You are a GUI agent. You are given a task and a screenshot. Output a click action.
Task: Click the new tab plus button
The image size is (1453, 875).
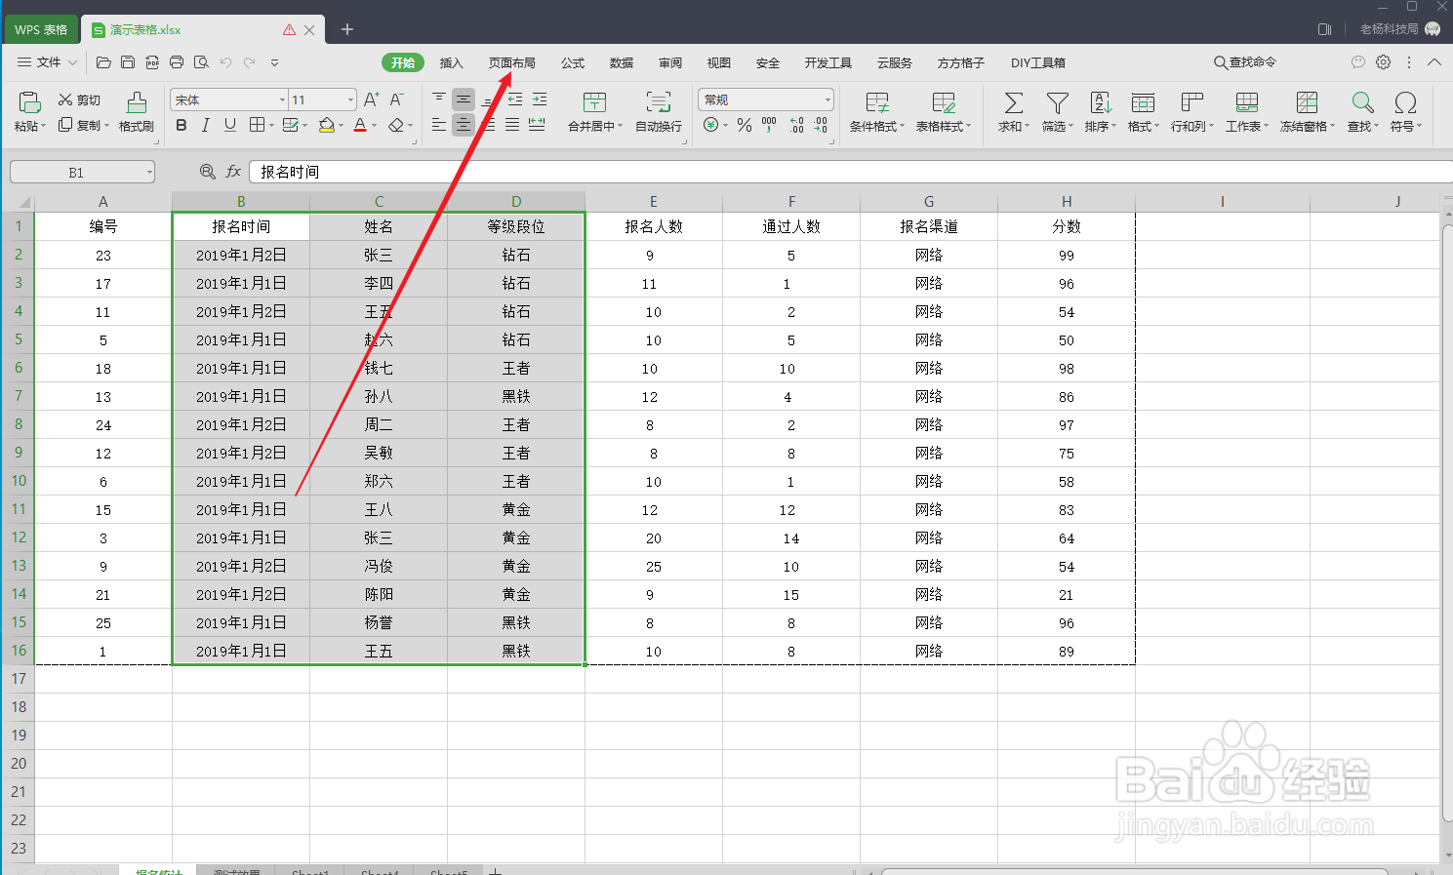pos(347,29)
